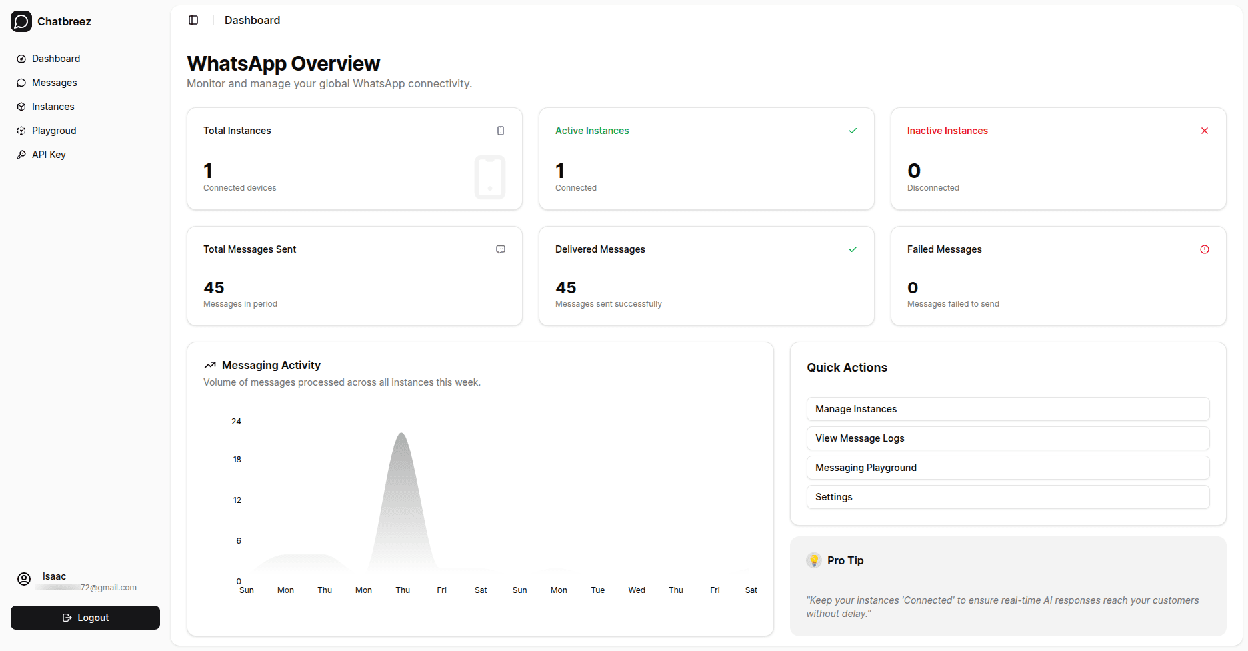Click the green check in Delivered Messages
1248x651 pixels.
coord(853,249)
